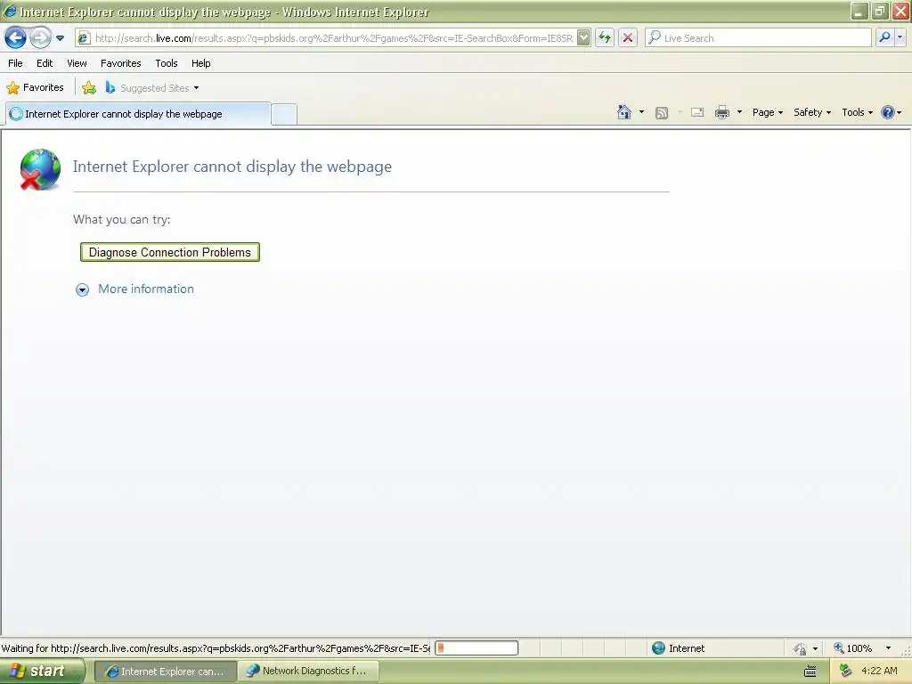Open the View menu
Screen dimensions: 912x684
click(77, 63)
